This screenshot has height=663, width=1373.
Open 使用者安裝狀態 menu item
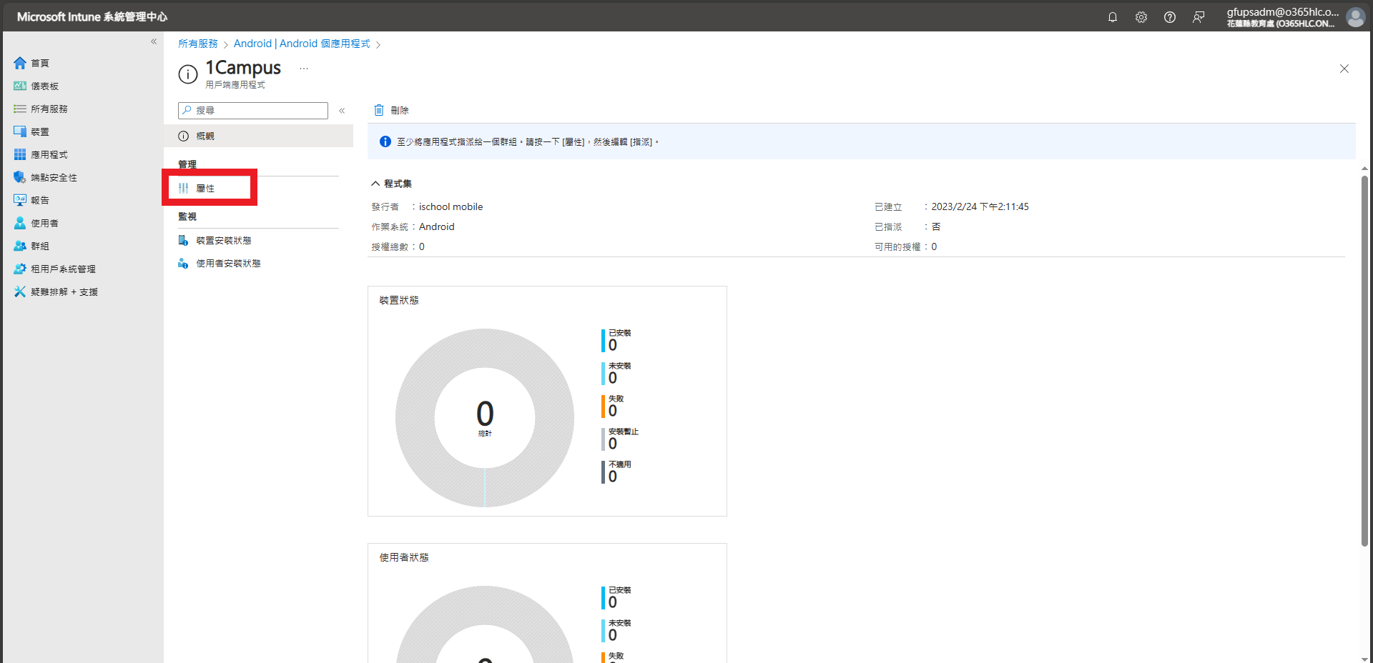[228, 264]
